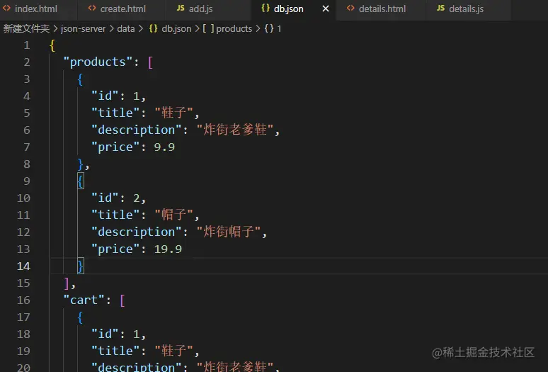Open the create.html tab
548x372 pixels.
point(122,9)
